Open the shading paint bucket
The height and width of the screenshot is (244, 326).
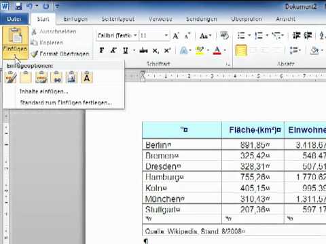point(314,50)
